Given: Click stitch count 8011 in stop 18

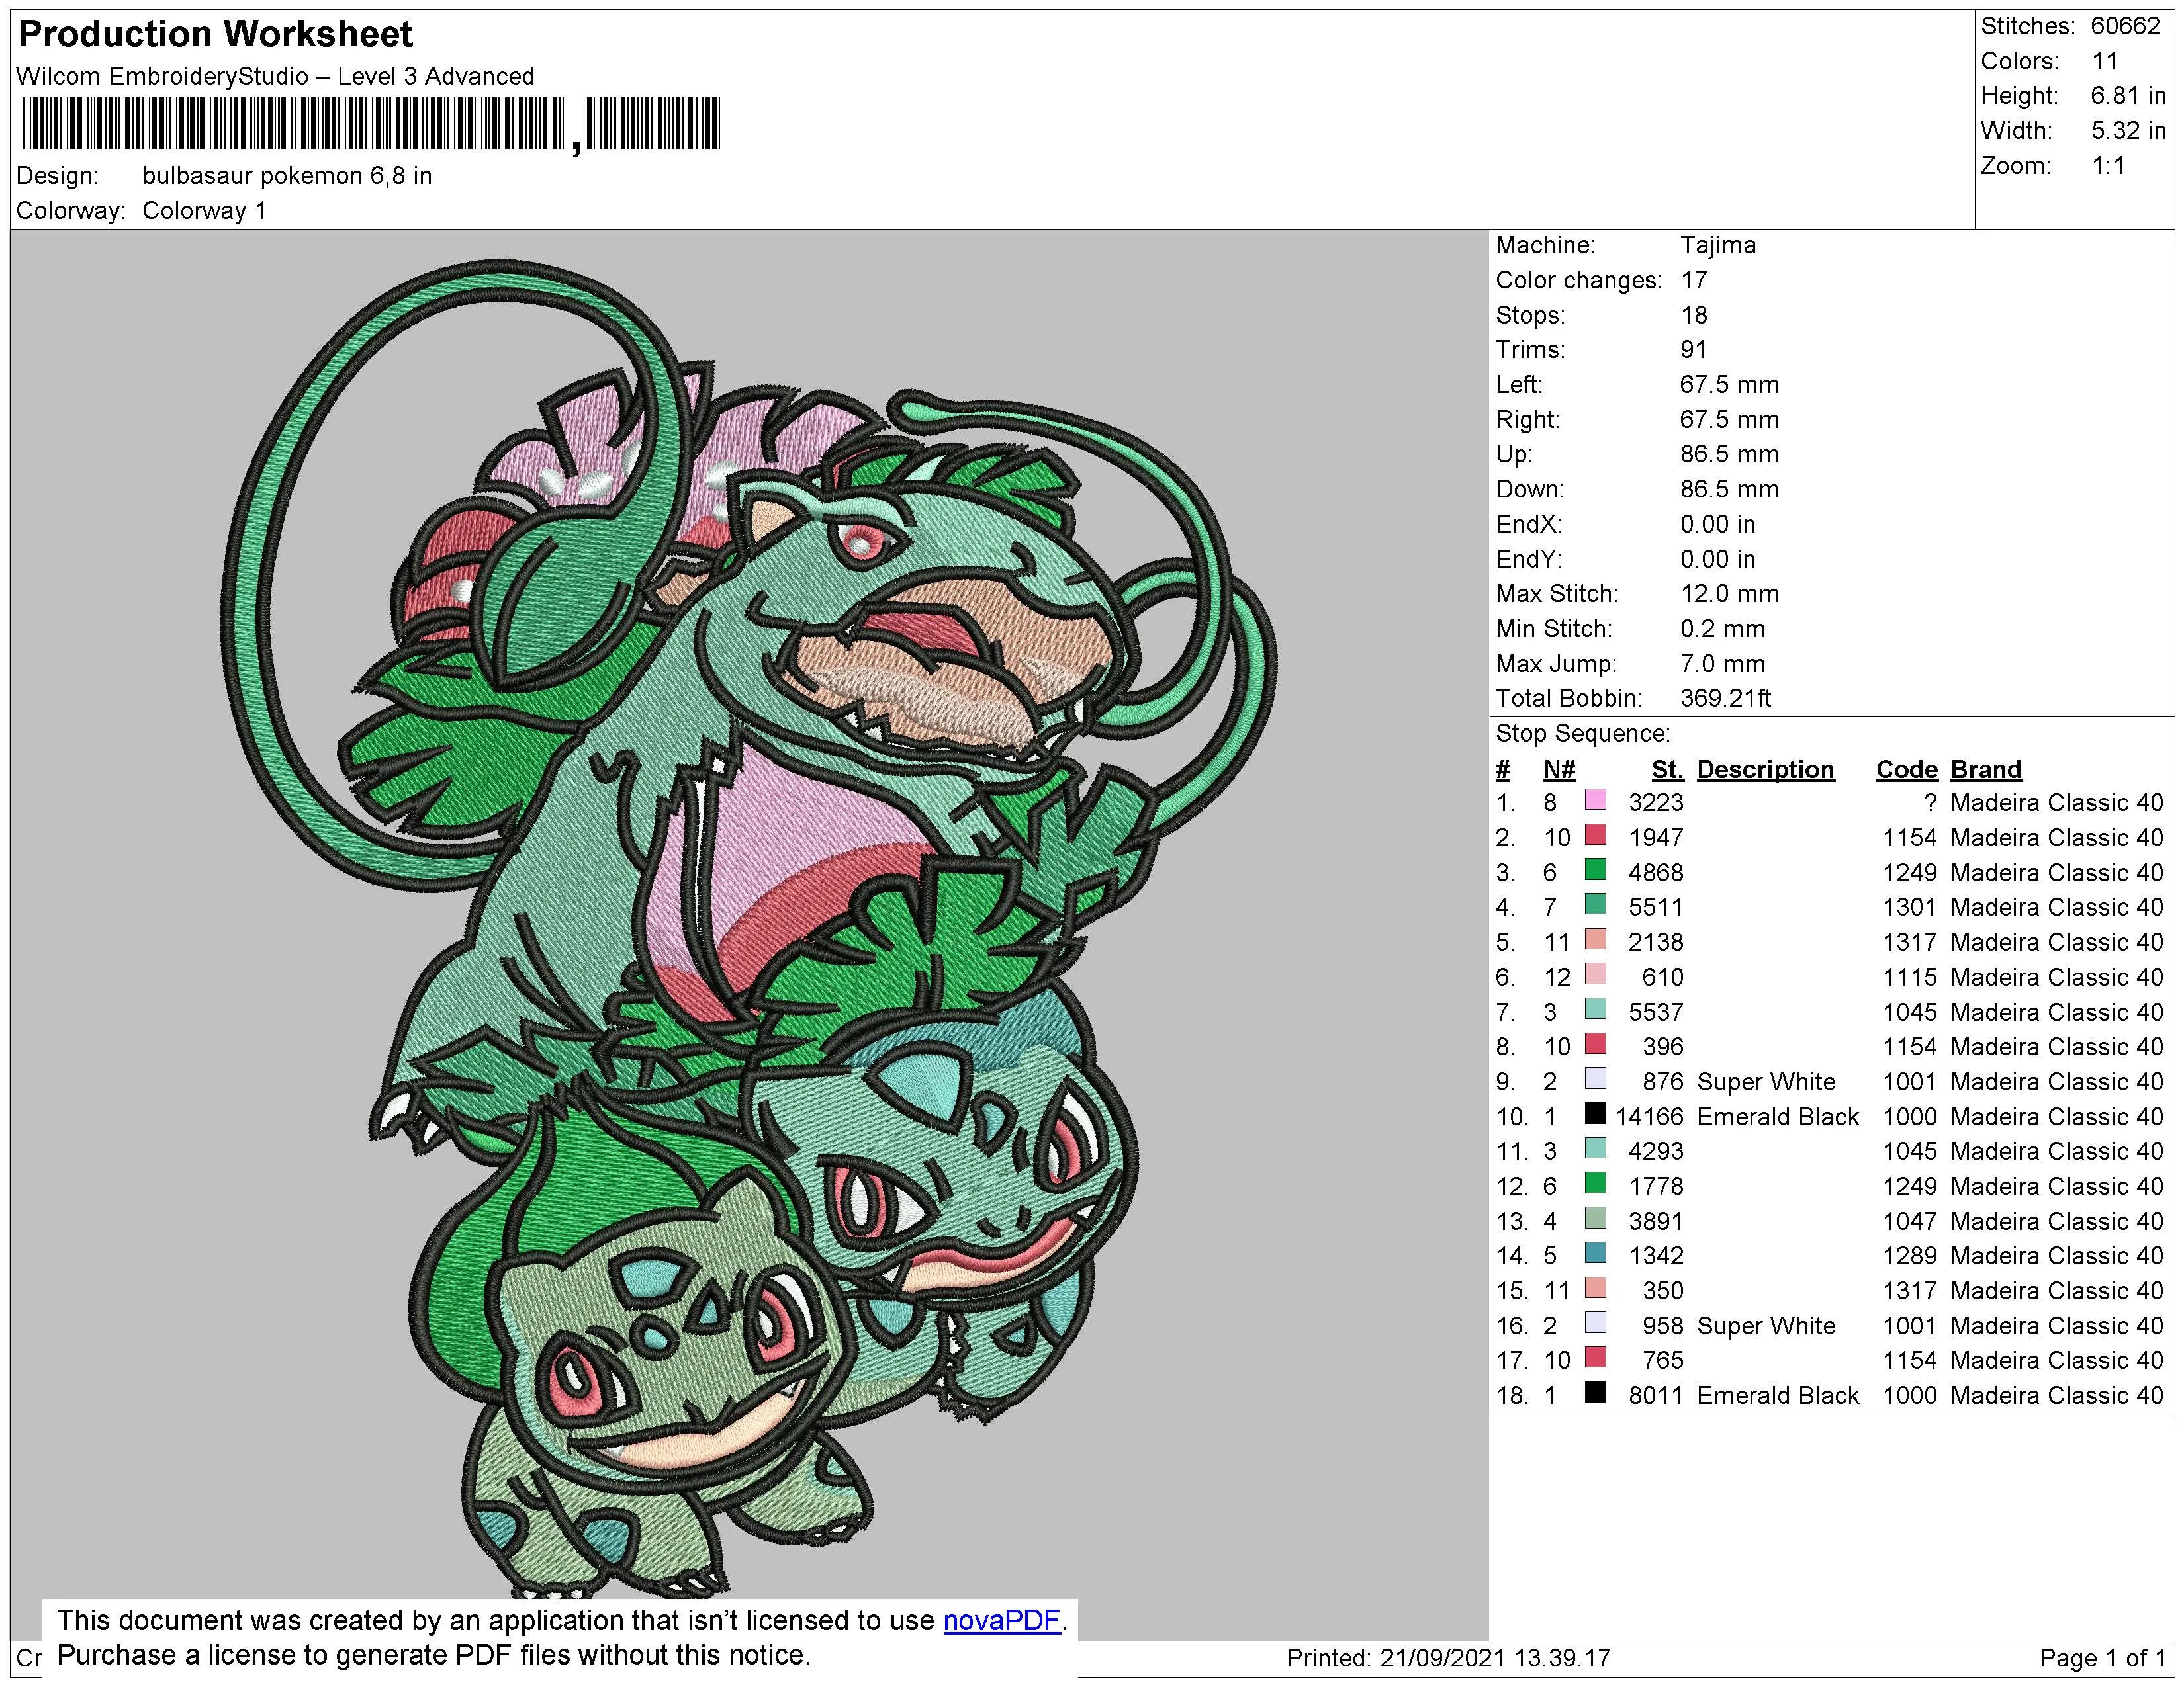Looking at the screenshot, I should [1656, 1396].
